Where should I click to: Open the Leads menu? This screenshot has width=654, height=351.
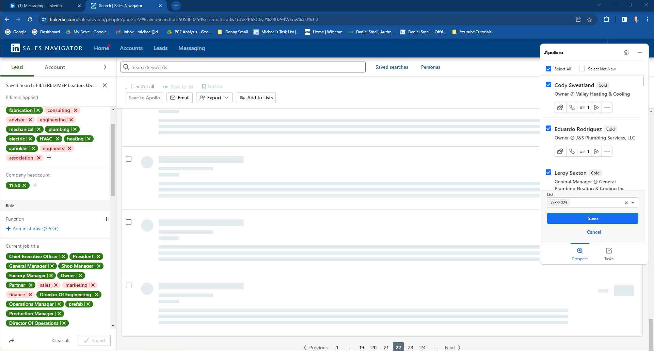pos(160,48)
